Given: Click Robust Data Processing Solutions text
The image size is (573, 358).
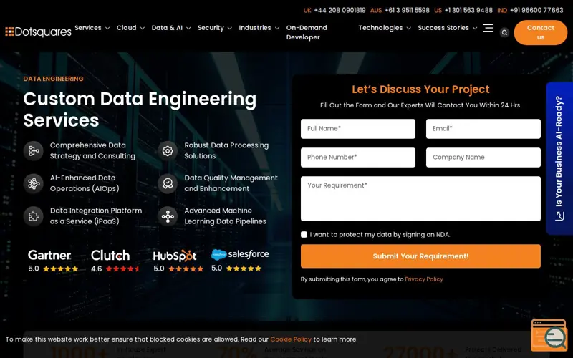Looking at the screenshot, I should [226, 150].
